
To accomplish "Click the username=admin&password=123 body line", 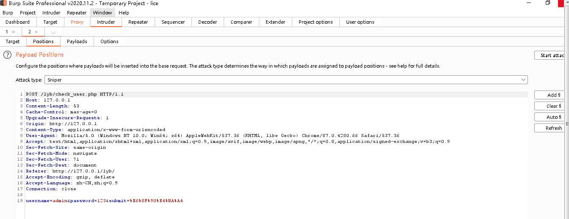I will [x=104, y=200].
